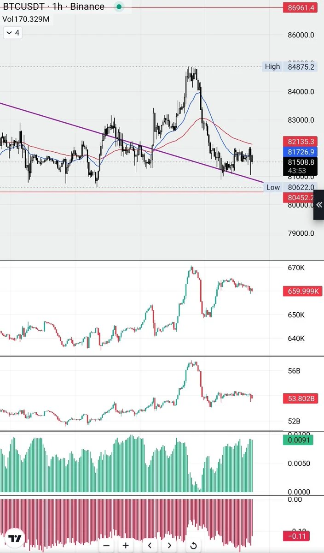Click the BTCUSDT symbol title
The image size is (324, 553).
tap(53, 6)
